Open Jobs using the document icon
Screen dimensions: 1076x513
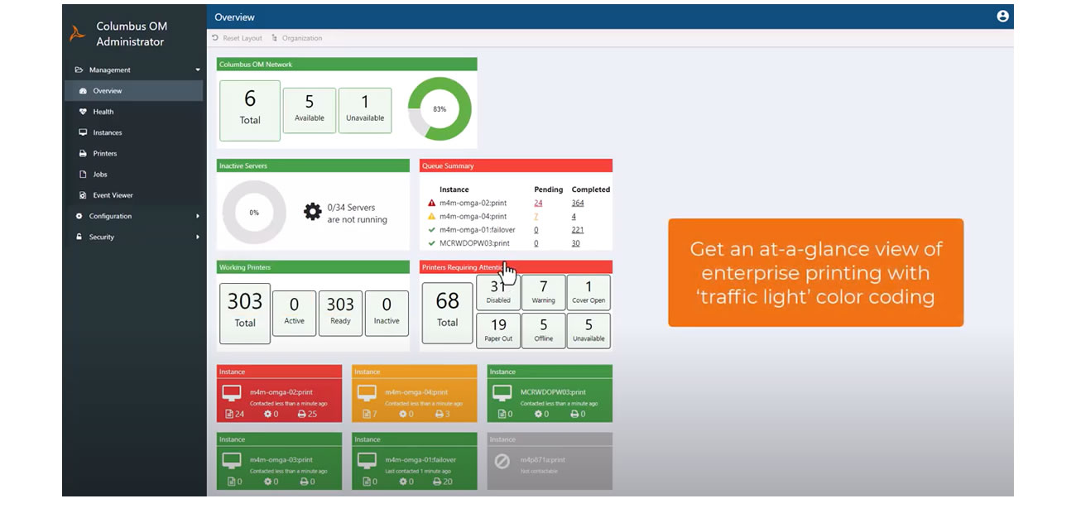pyautogui.click(x=83, y=174)
